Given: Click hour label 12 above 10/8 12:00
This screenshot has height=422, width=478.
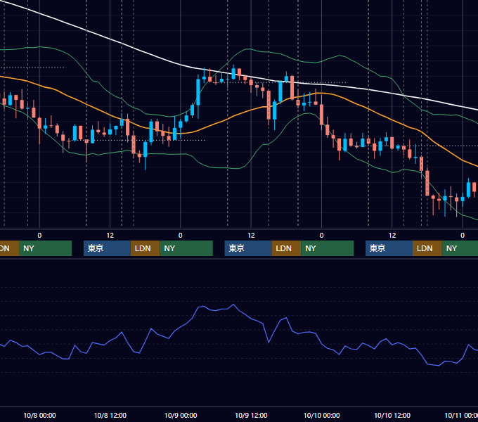Looking at the screenshot, I should coord(110,236).
